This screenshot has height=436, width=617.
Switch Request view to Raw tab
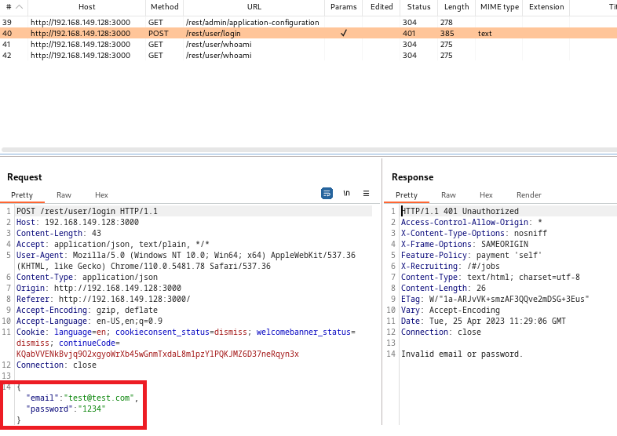point(64,195)
